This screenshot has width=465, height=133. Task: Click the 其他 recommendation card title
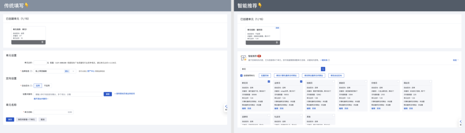pyautogui.click(x=308, y=117)
